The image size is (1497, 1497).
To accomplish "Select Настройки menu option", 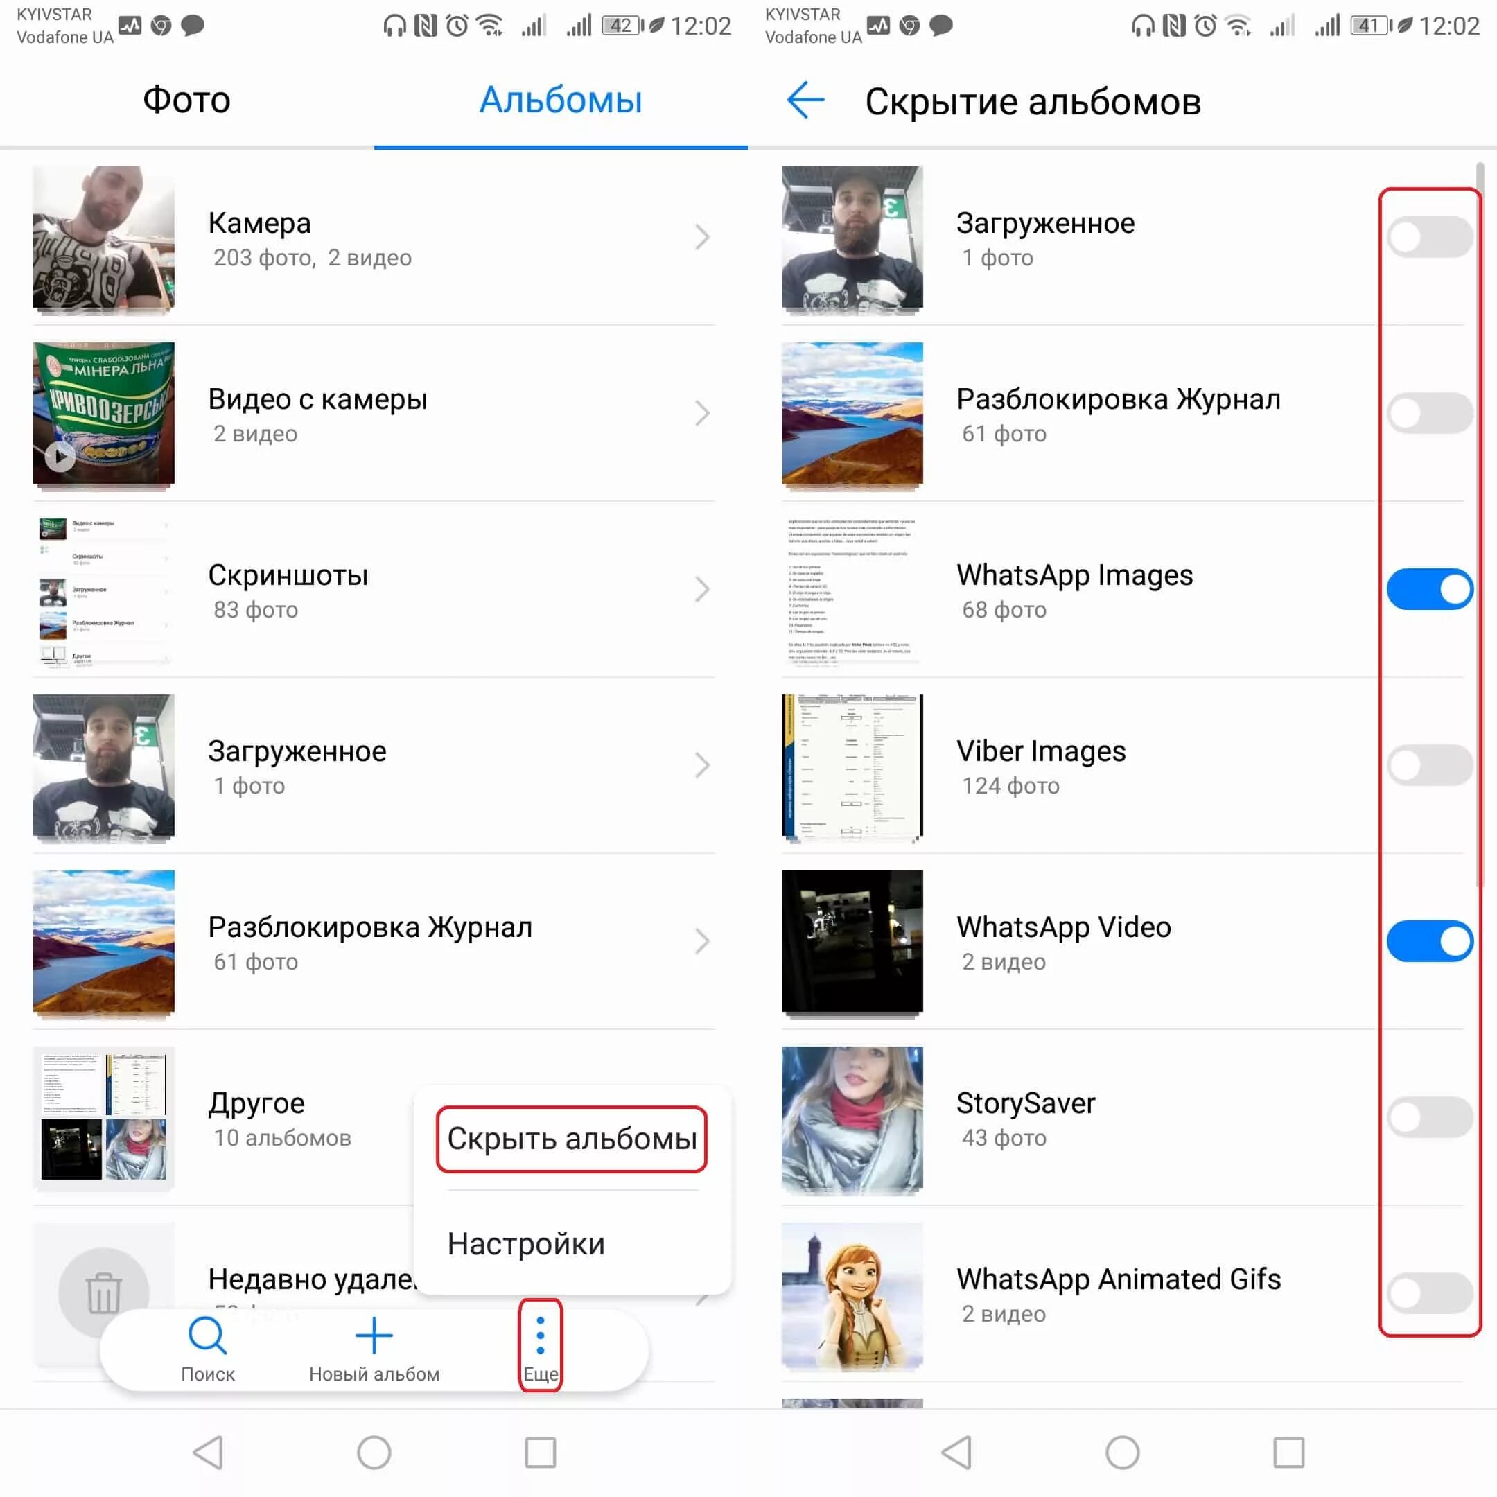I will pyautogui.click(x=527, y=1243).
